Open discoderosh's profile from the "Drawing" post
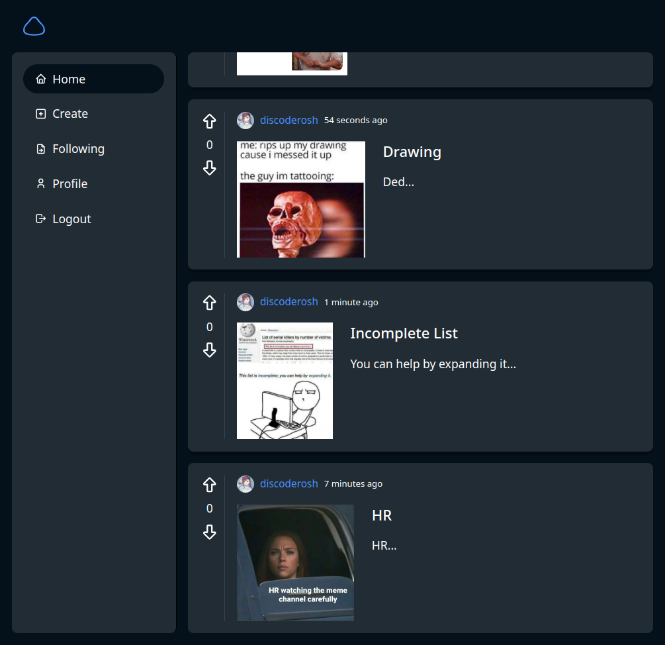 click(x=288, y=120)
